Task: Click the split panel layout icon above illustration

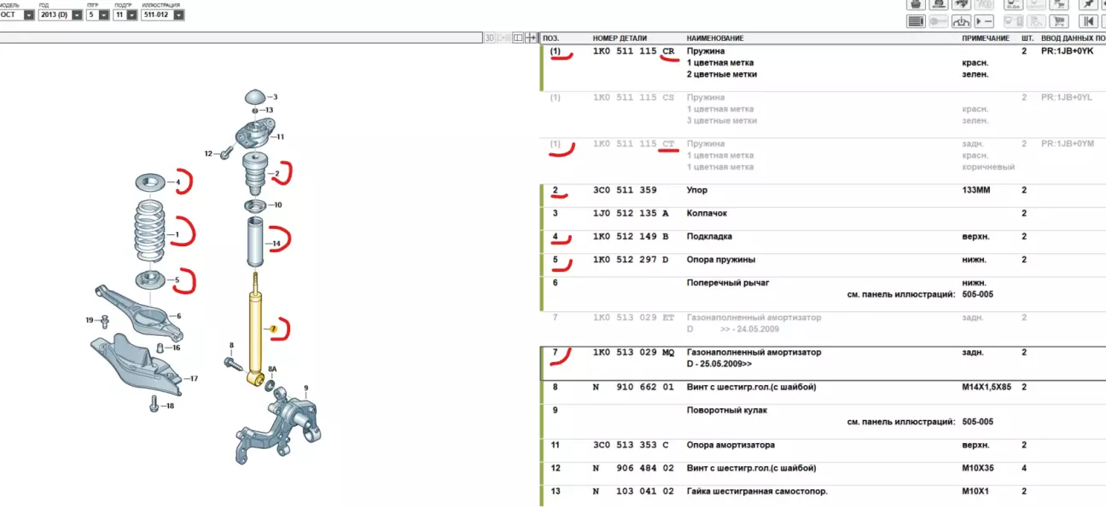Action: pos(517,37)
